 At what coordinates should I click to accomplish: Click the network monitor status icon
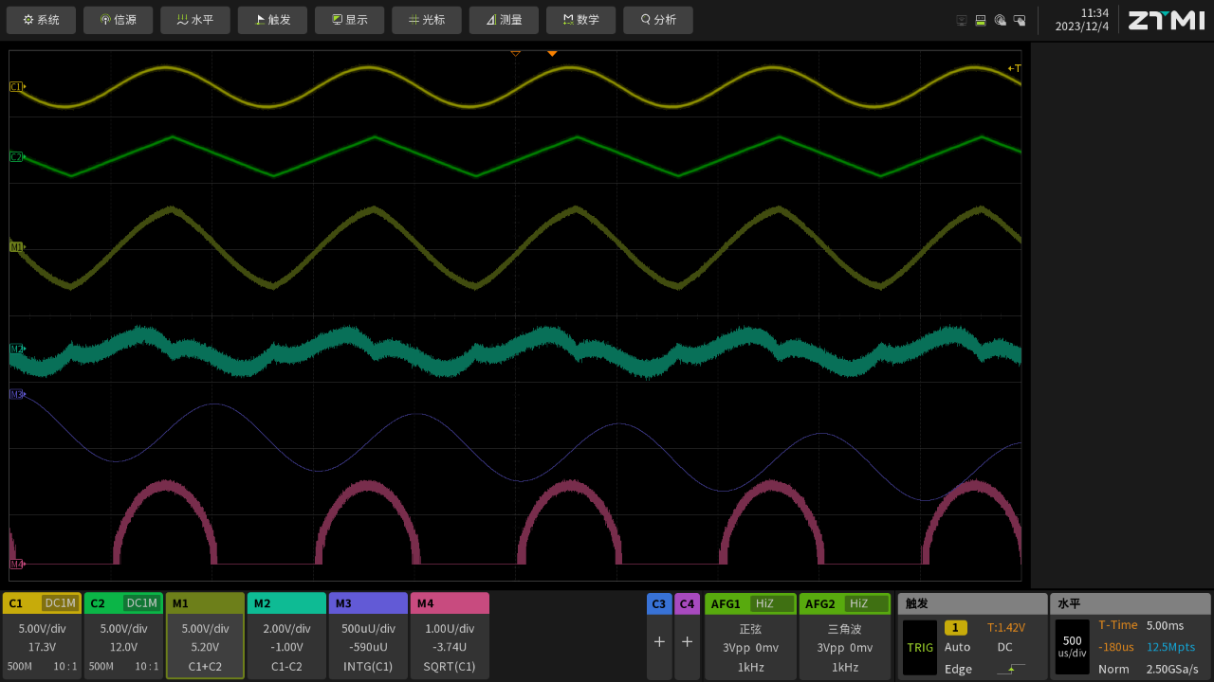point(962,20)
